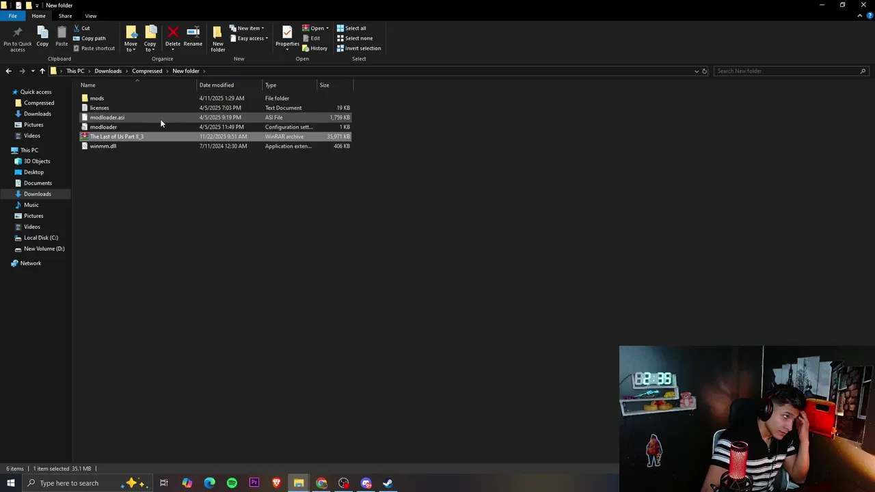Click Edit in the Open group
875x492 pixels.
pyautogui.click(x=311, y=38)
